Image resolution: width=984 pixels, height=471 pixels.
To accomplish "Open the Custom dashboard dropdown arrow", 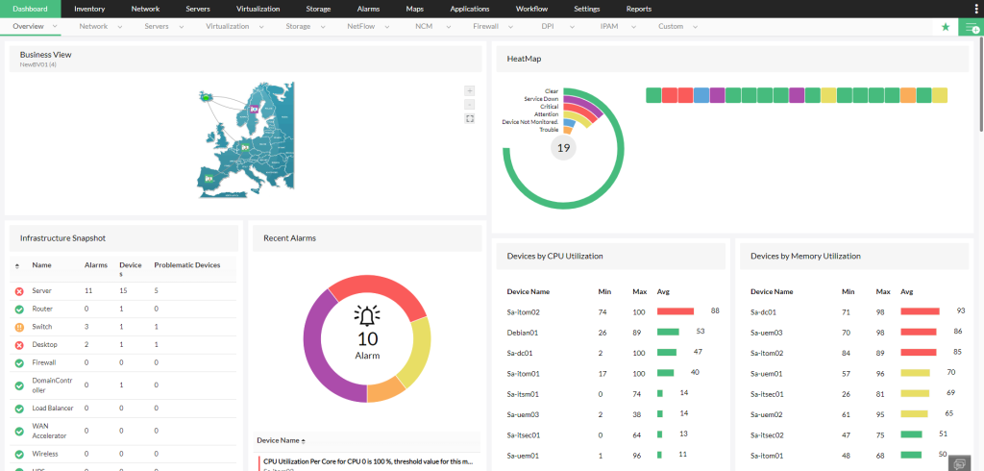I will pyautogui.click(x=695, y=27).
